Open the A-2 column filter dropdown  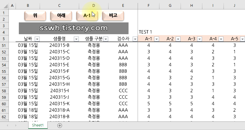tap(178, 39)
